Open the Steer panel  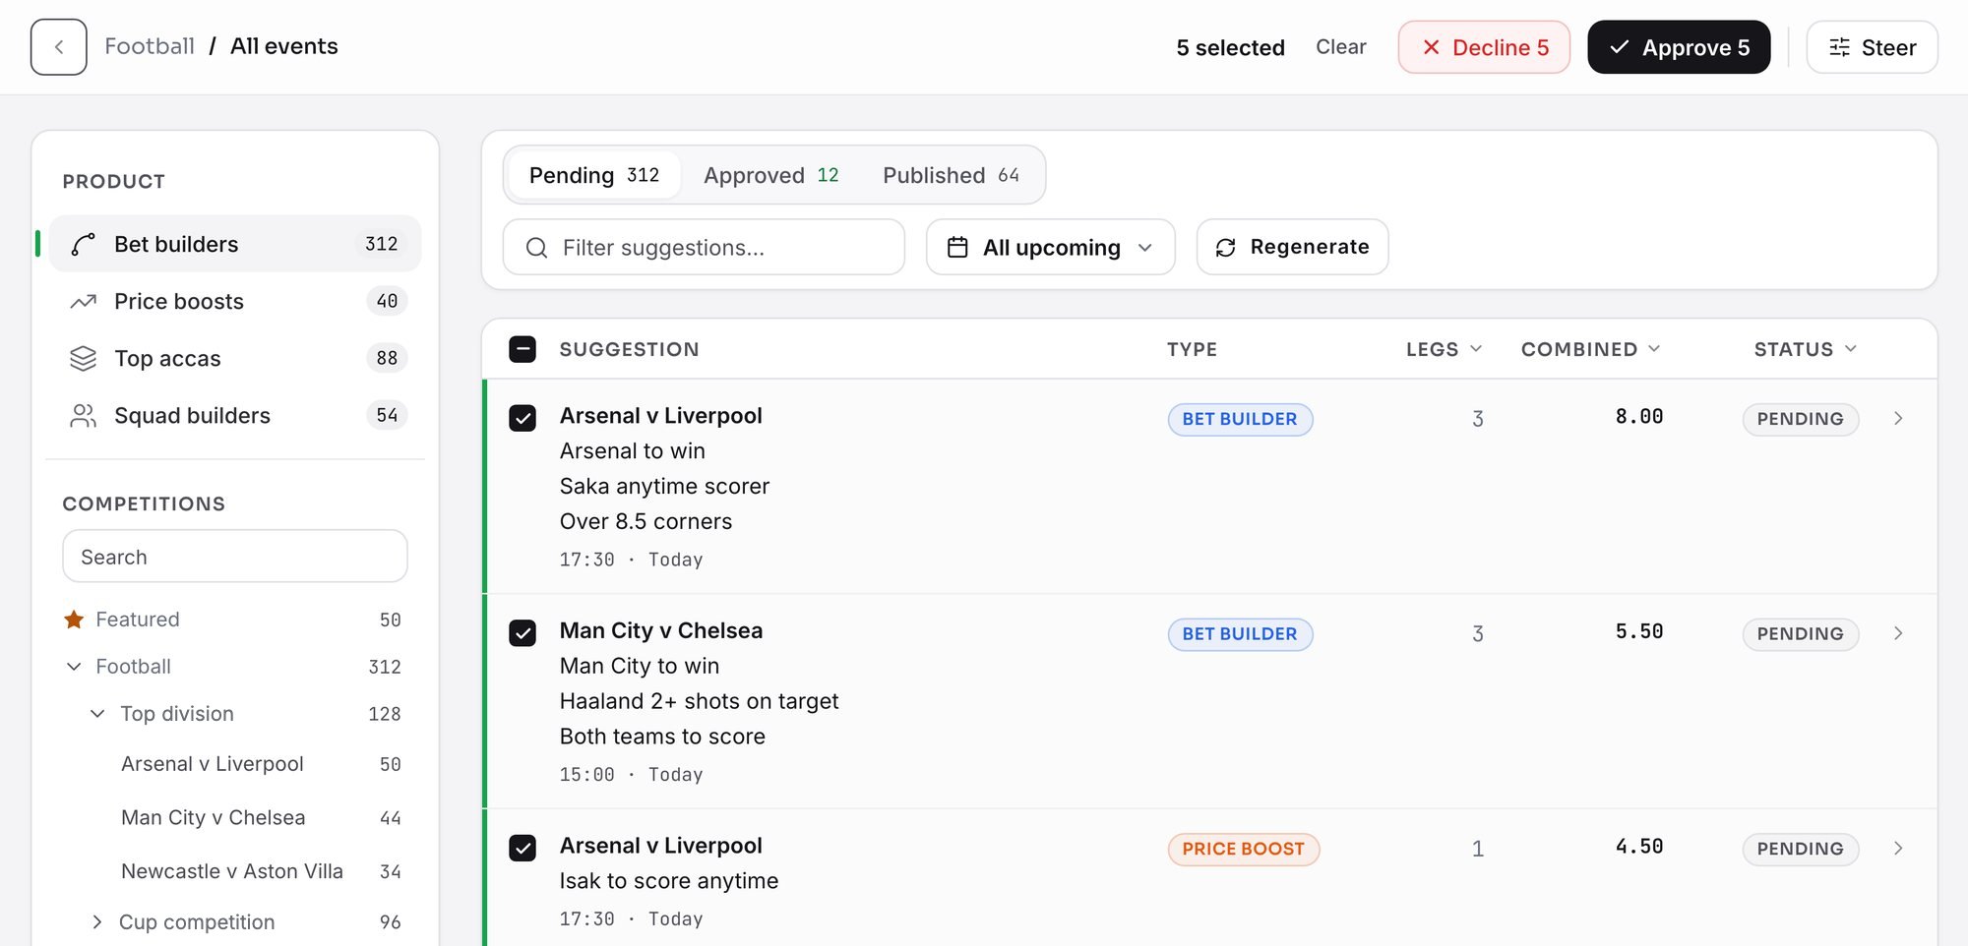point(1872,47)
